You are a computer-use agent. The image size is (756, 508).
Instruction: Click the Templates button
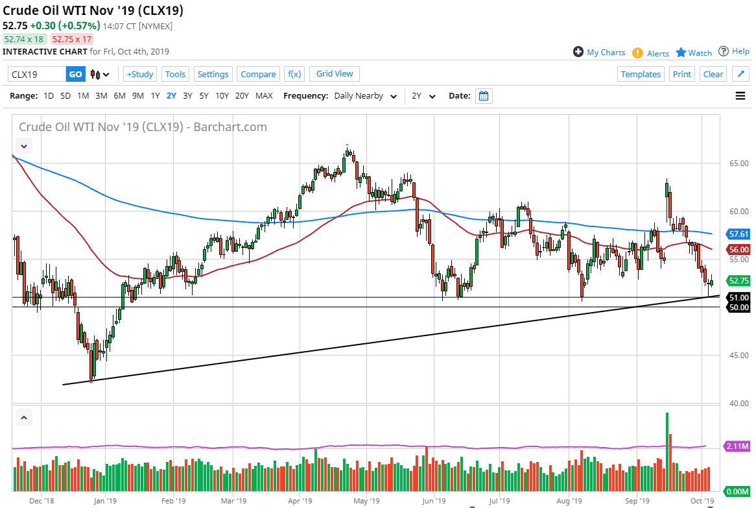point(641,74)
